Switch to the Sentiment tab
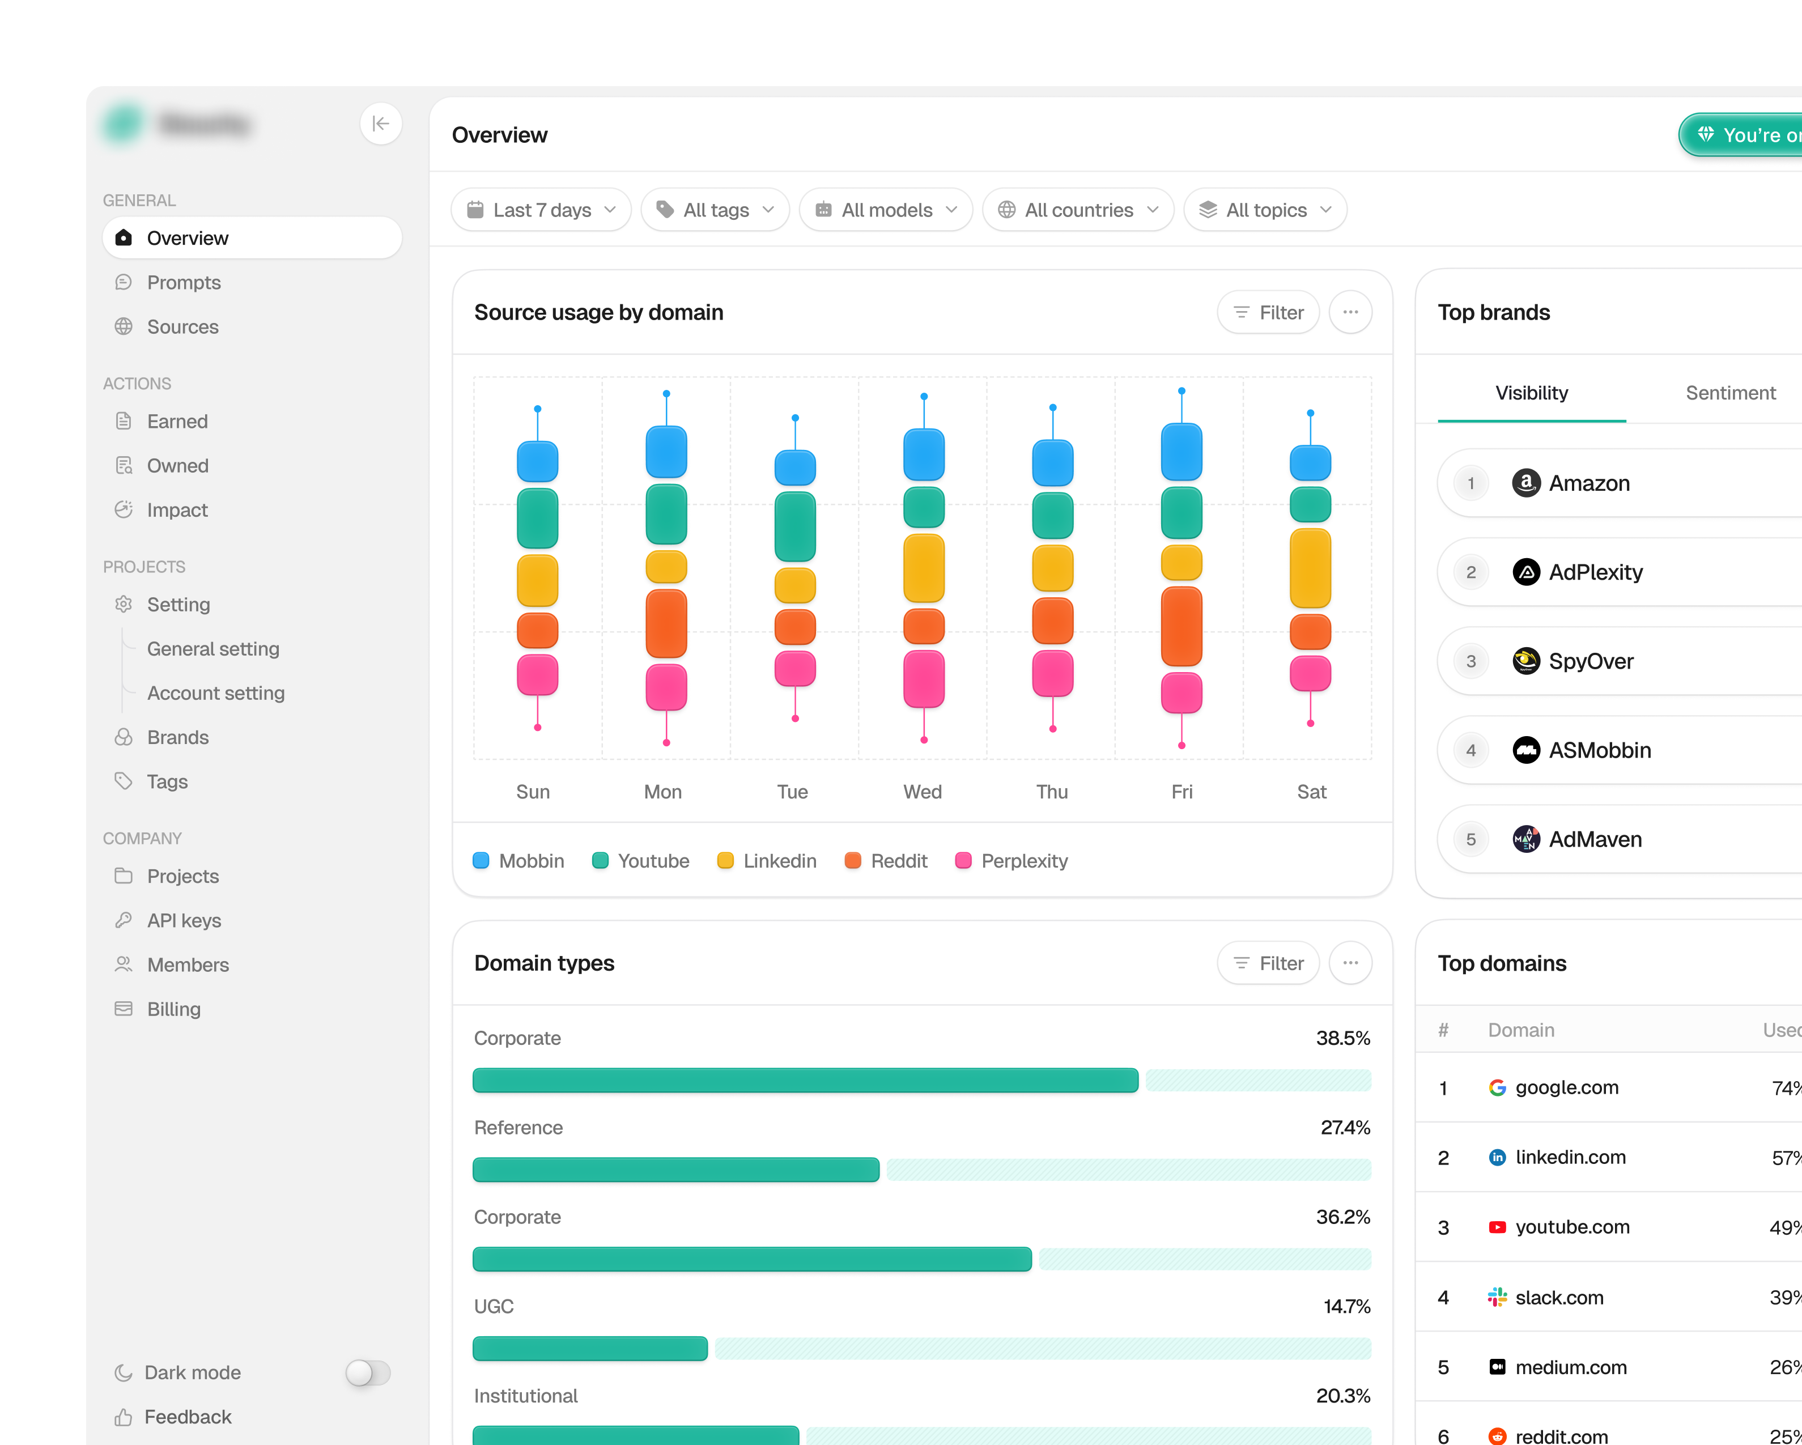This screenshot has height=1445, width=1802. (x=1730, y=393)
